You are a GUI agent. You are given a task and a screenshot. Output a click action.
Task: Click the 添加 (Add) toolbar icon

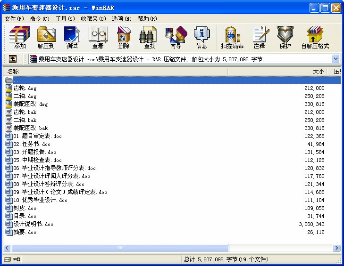tap(20, 38)
